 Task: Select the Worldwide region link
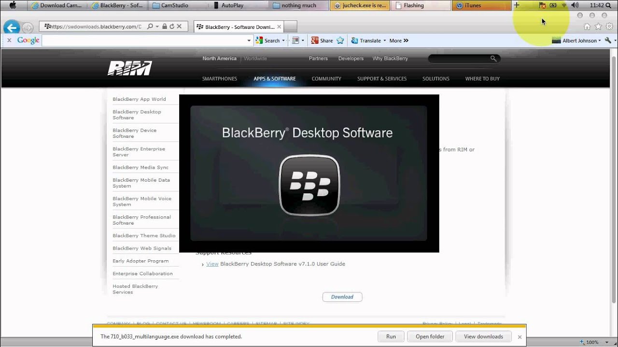point(255,58)
